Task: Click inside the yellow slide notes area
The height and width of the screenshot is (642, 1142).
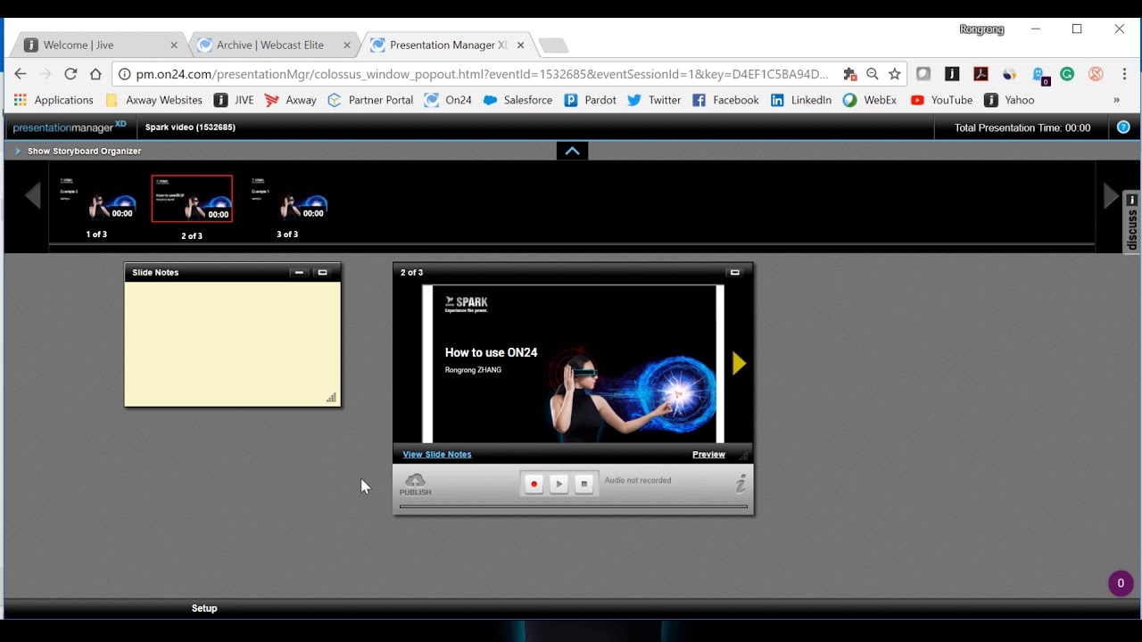Action: click(x=232, y=343)
